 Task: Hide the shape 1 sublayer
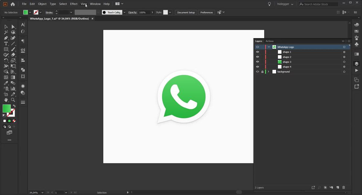(x=257, y=52)
